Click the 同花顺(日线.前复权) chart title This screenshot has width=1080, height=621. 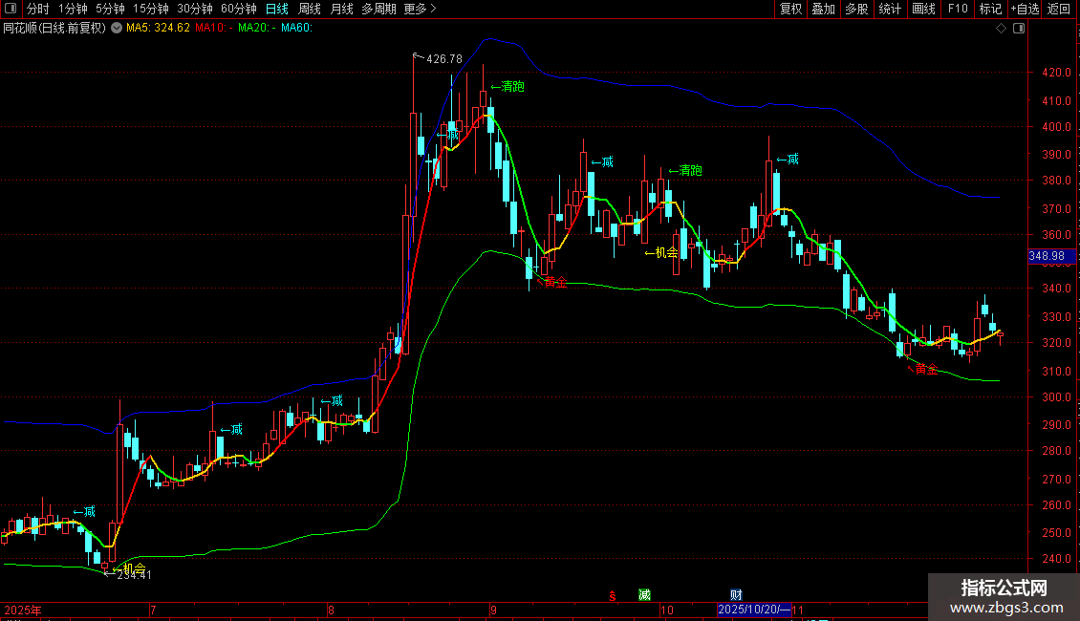pyautogui.click(x=54, y=29)
